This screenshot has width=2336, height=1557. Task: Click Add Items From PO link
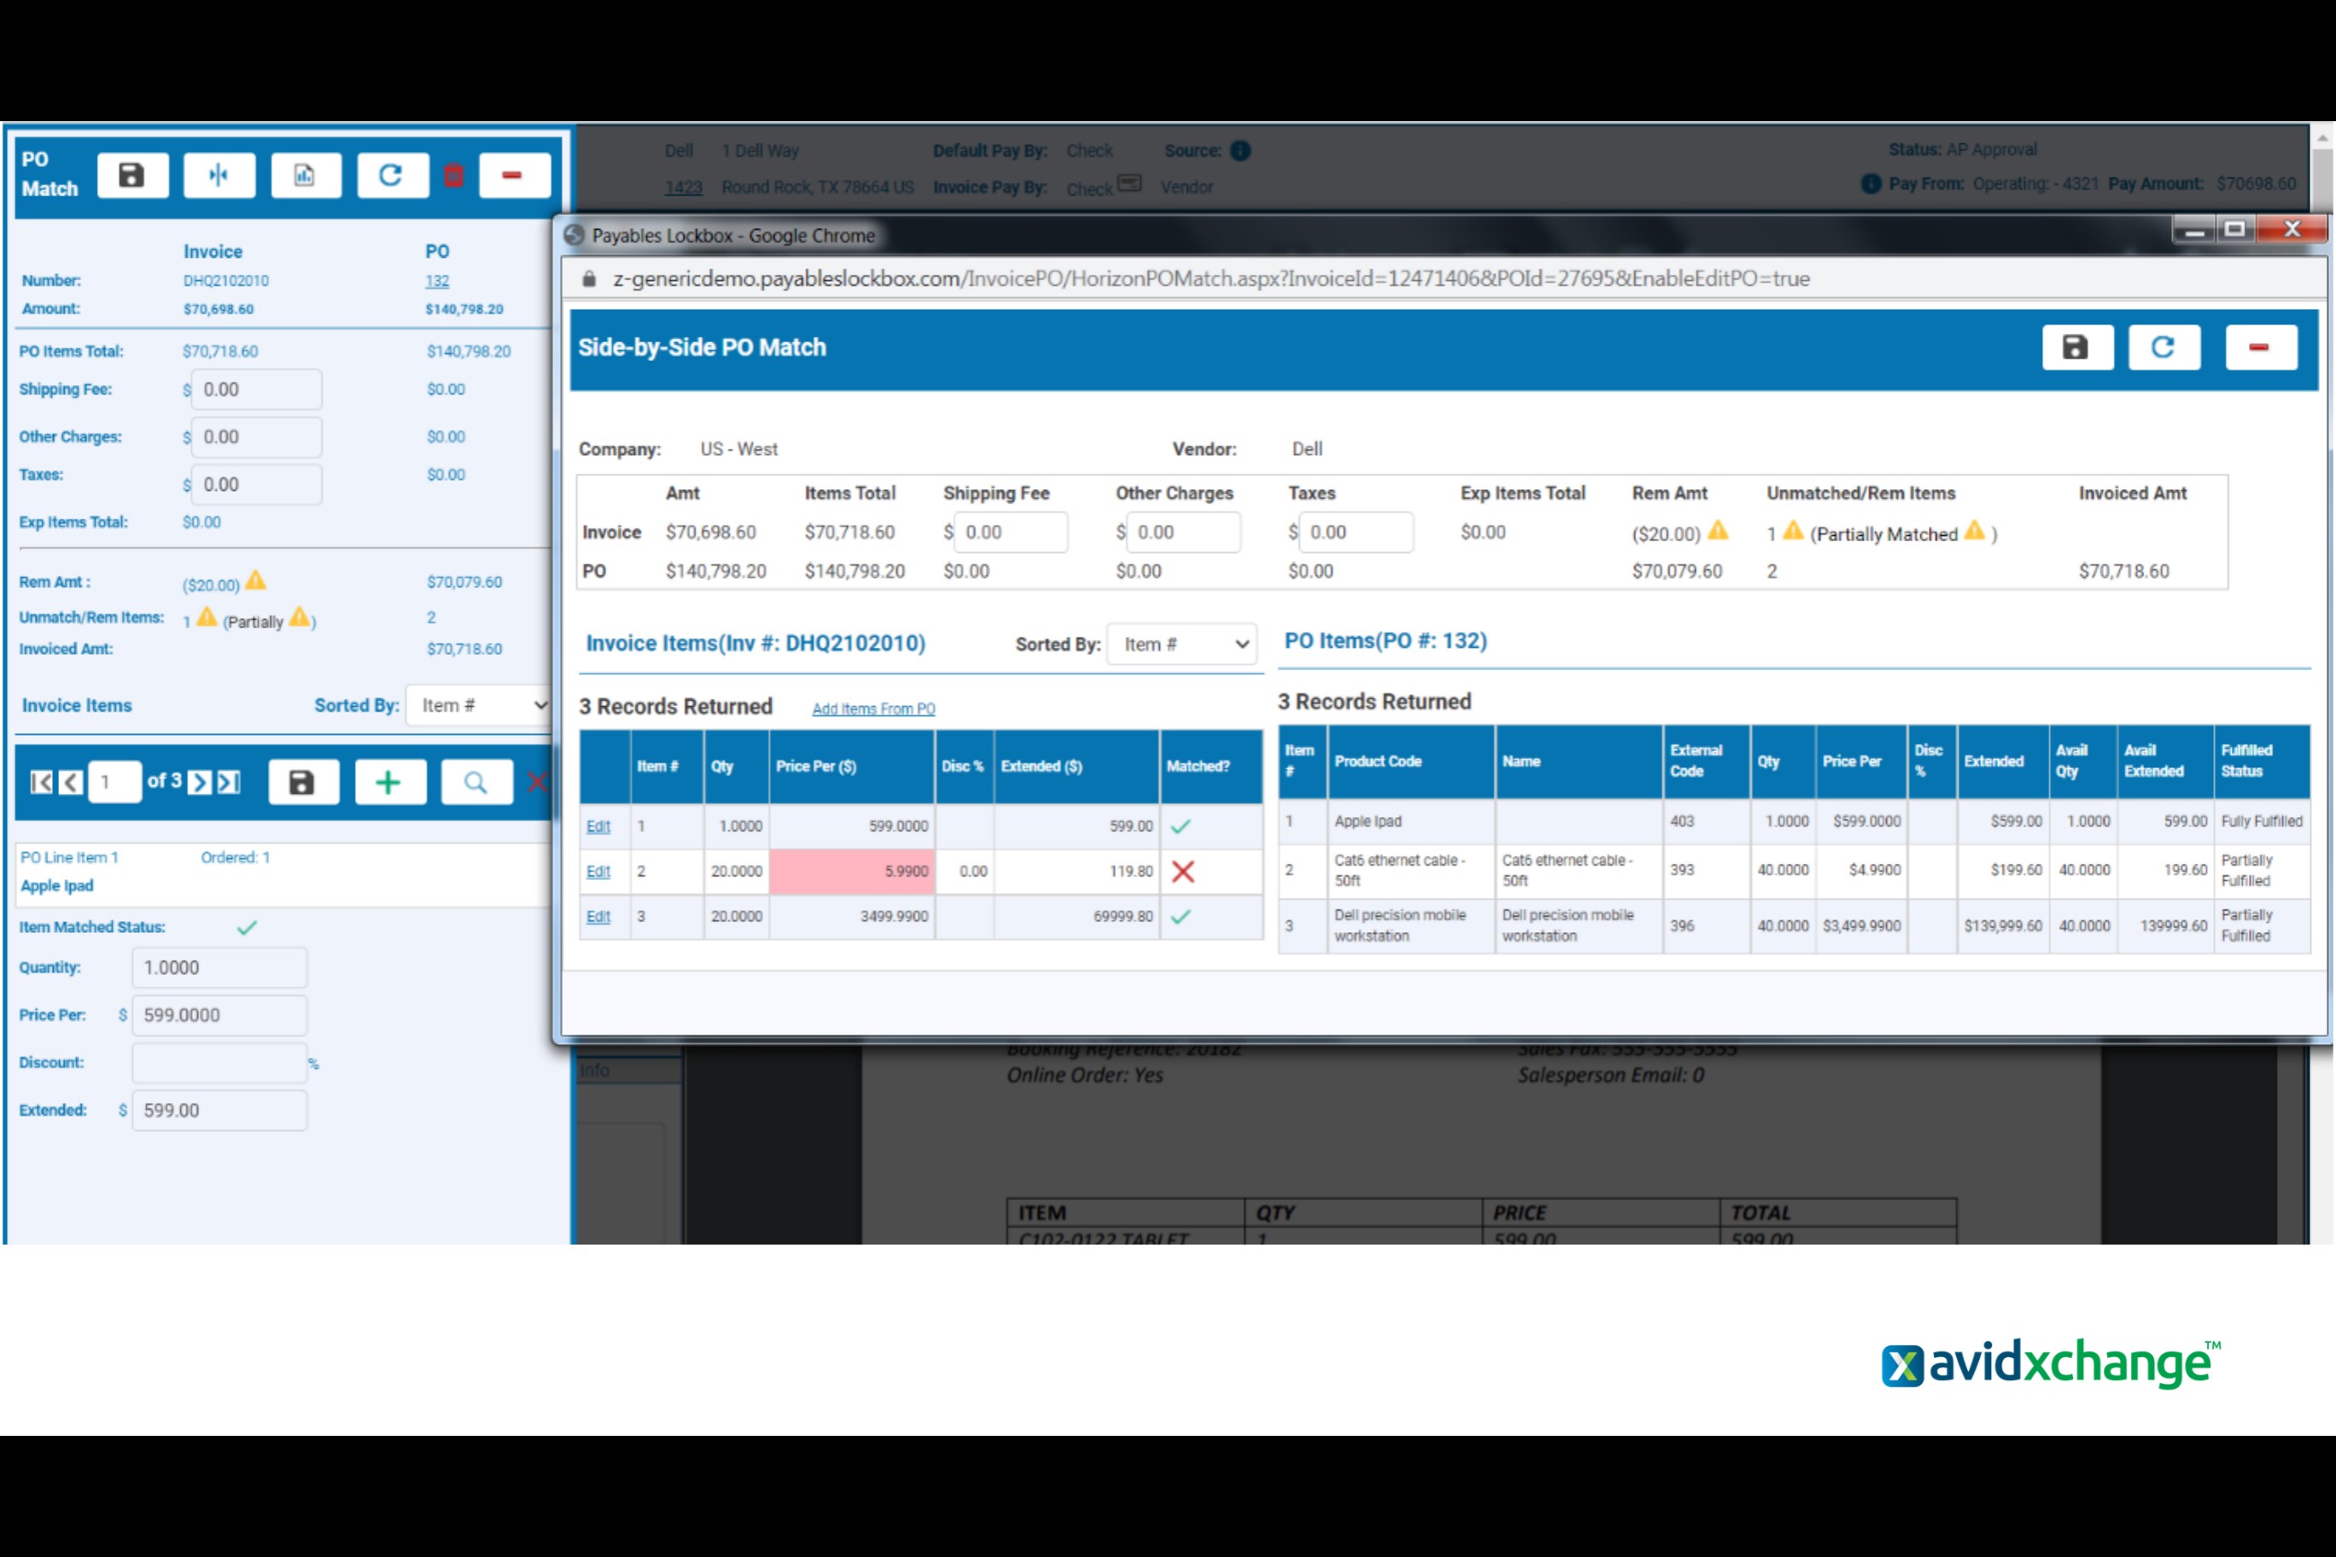click(874, 709)
